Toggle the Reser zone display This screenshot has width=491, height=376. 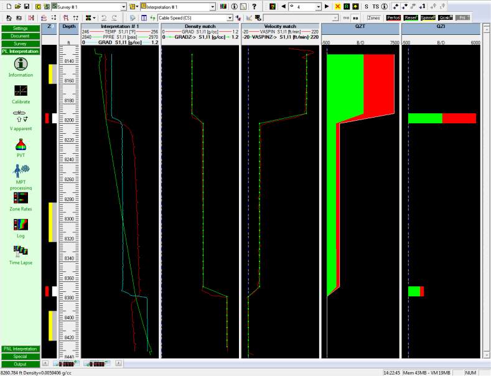411,18
